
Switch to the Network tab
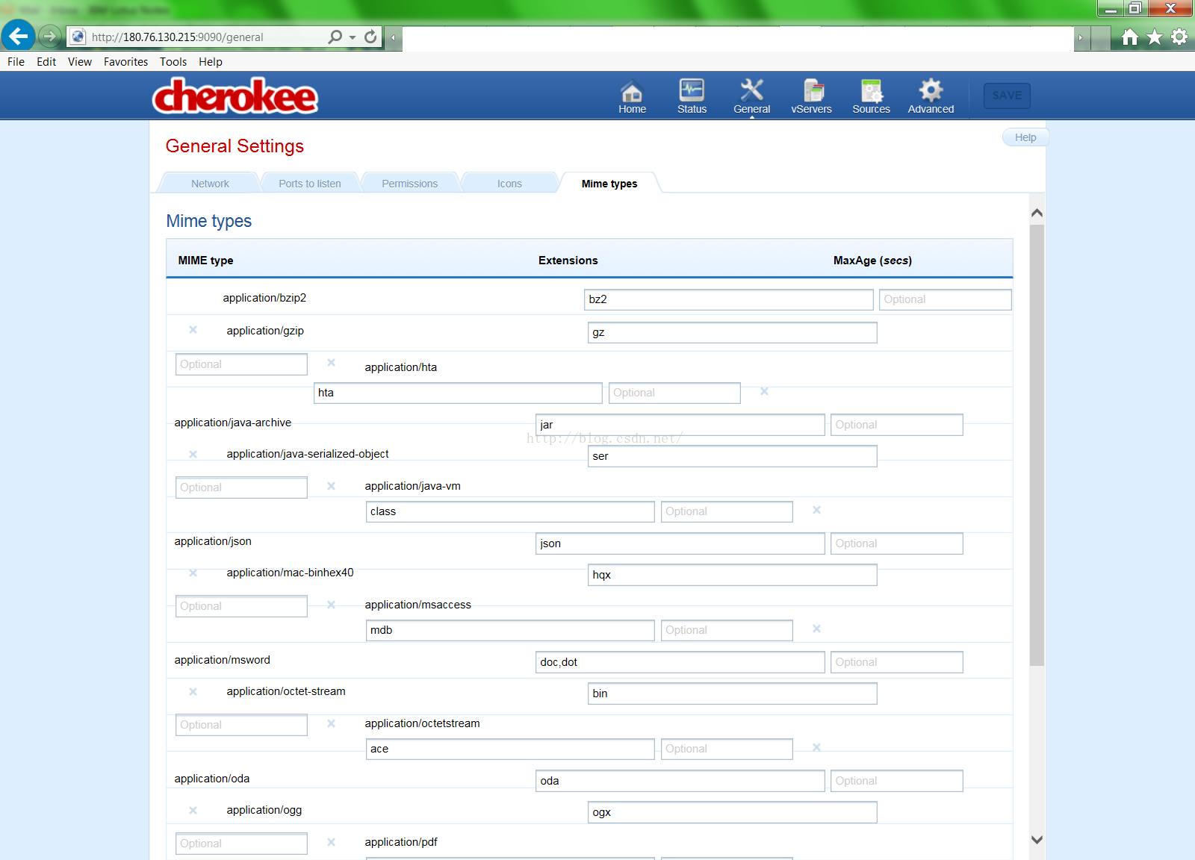tap(210, 184)
